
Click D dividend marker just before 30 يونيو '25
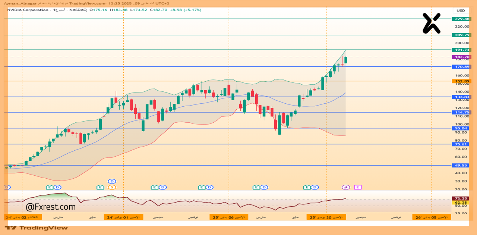click(315, 187)
